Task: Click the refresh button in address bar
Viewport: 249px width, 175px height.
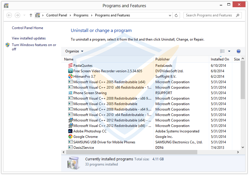Action: click(176, 15)
